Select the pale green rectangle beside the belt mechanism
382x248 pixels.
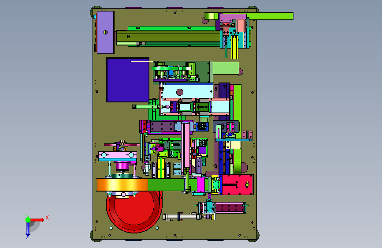point(226,68)
